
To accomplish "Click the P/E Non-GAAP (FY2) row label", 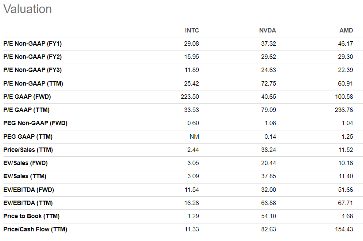I will (x=33, y=57).
